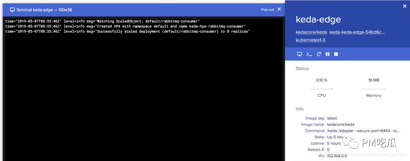
Task: Pause the keda-edge container
Action: pos(327,54)
